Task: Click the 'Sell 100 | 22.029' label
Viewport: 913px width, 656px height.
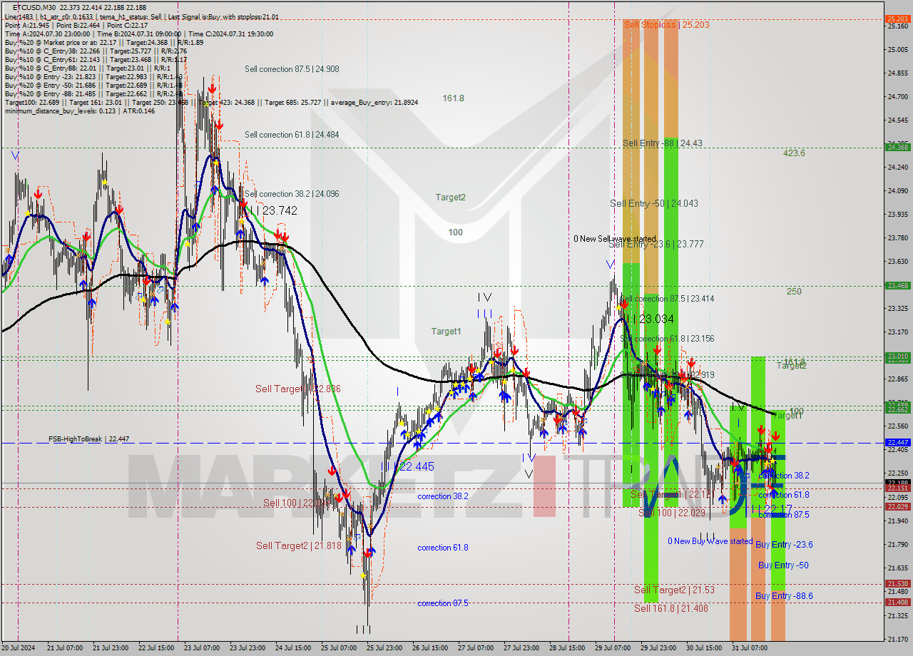Action: click(672, 513)
